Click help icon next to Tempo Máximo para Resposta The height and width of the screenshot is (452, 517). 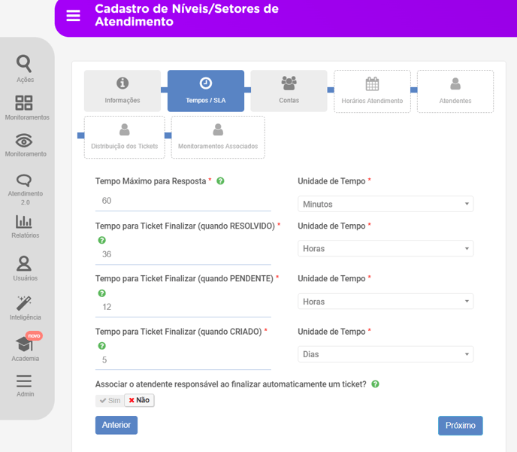[220, 180]
